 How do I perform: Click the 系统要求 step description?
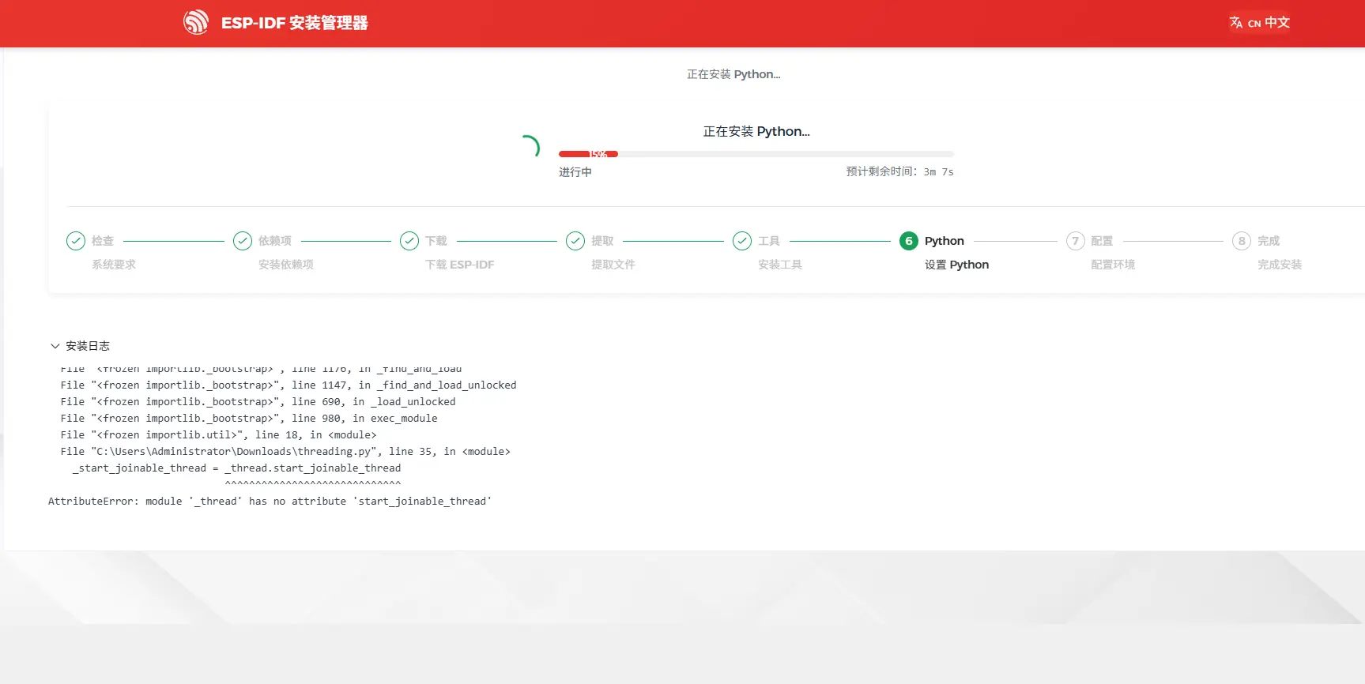[x=114, y=265]
